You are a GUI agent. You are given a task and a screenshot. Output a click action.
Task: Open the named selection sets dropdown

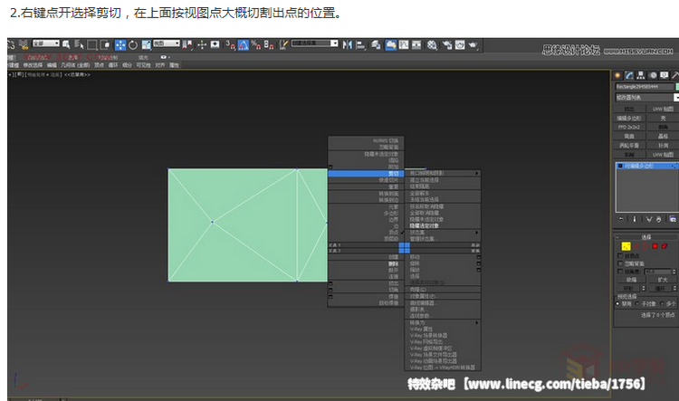click(314, 43)
